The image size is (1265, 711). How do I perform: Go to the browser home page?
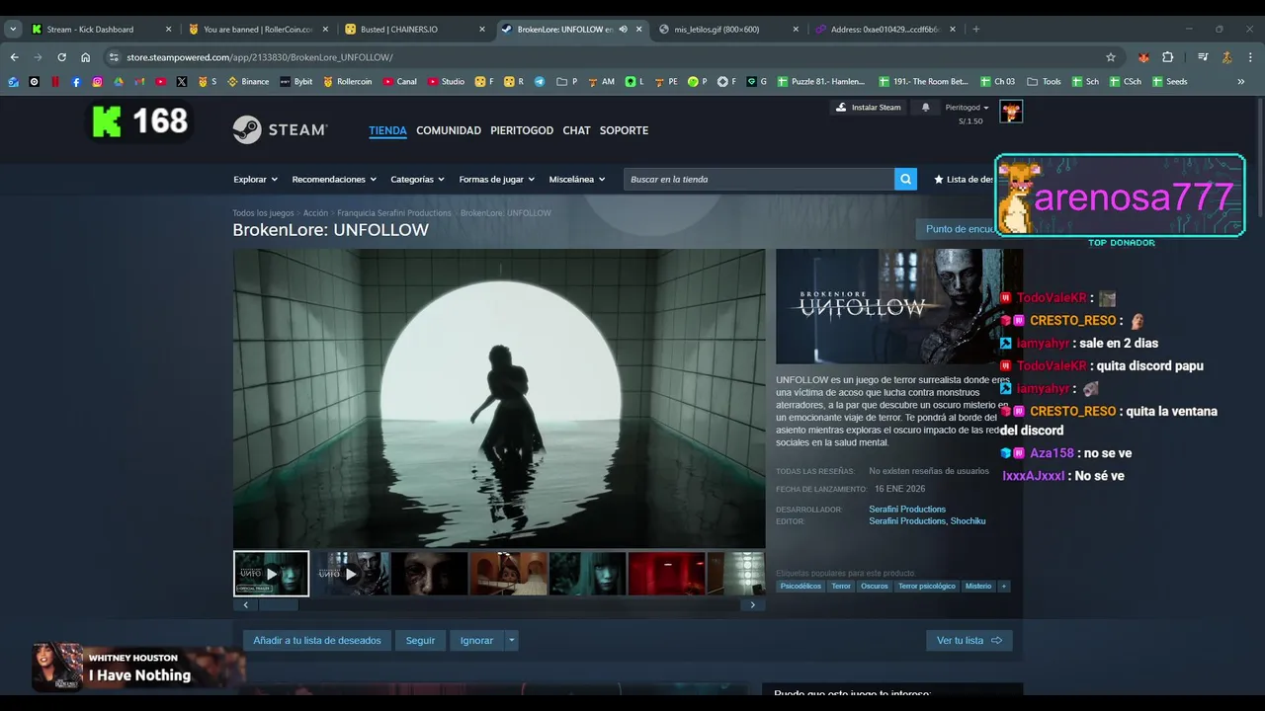[85, 57]
